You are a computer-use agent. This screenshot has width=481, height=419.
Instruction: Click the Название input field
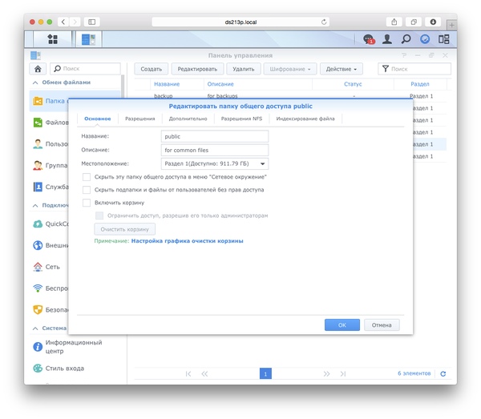pos(215,136)
